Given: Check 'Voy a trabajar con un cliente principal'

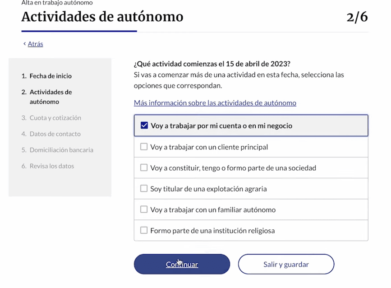Looking at the screenshot, I should tap(144, 147).
